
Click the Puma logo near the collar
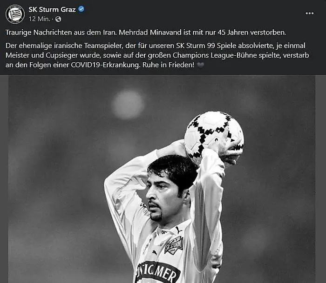coord(178,230)
